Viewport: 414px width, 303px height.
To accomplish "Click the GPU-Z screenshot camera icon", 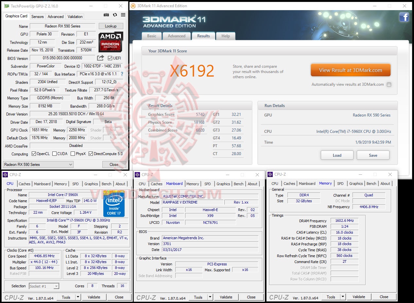I will click(106, 15).
